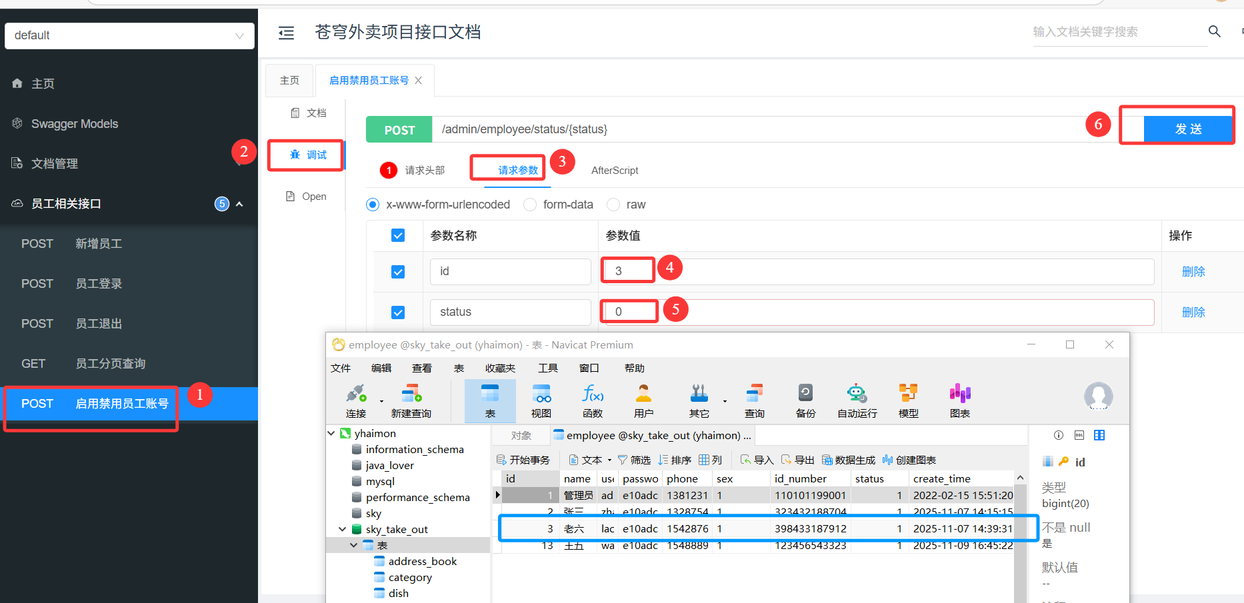
Task: Click the 其它 others toolbar icon
Action: [699, 394]
